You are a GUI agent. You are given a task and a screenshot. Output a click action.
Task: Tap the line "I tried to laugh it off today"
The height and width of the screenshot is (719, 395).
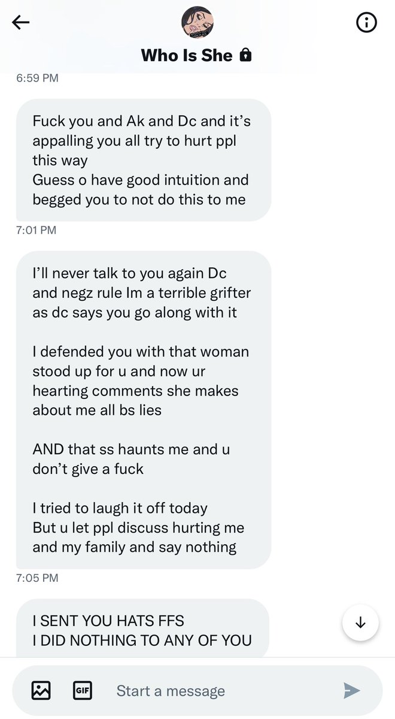coord(120,508)
